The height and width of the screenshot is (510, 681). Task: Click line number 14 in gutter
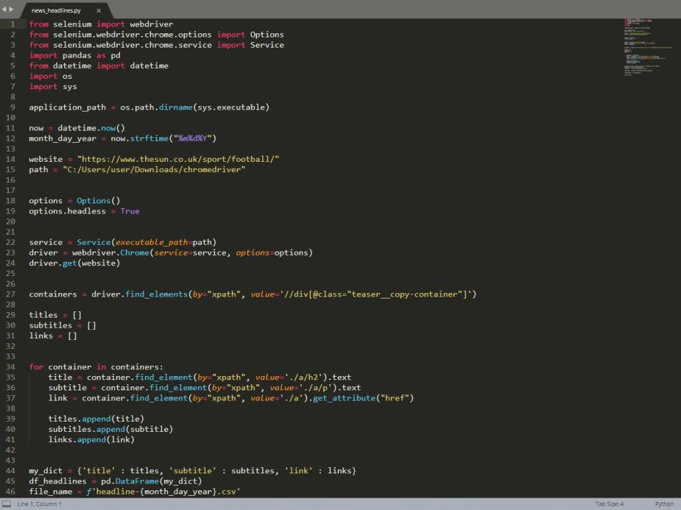click(x=10, y=159)
